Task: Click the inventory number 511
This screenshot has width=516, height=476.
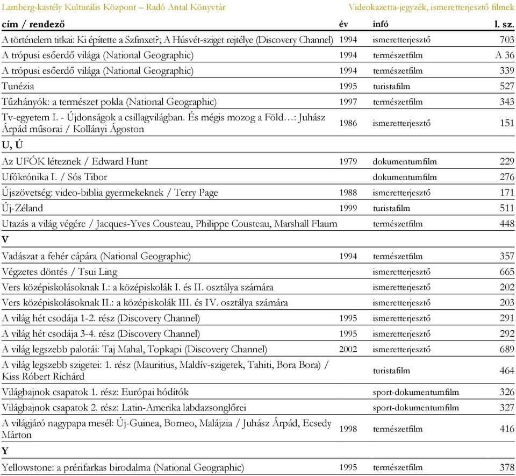Action: 507,208
